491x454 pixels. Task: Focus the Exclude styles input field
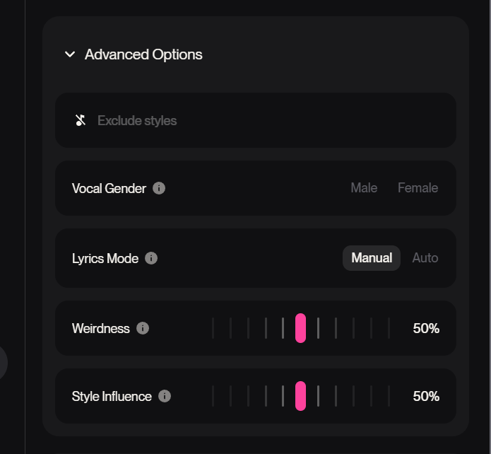point(268,120)
